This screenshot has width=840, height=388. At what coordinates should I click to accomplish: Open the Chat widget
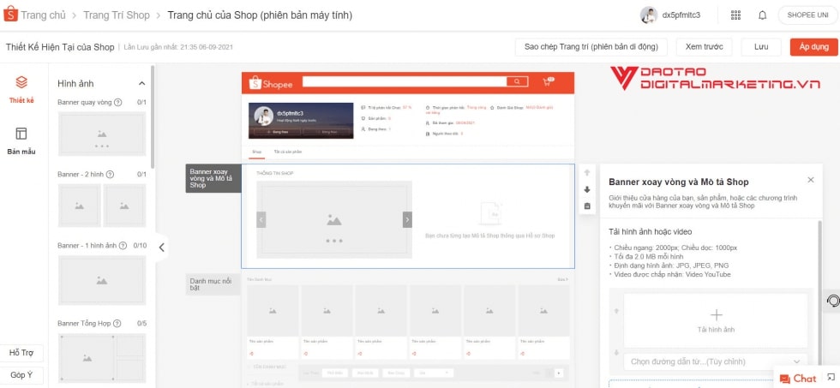pyautogui.click(x=797, y=378)
